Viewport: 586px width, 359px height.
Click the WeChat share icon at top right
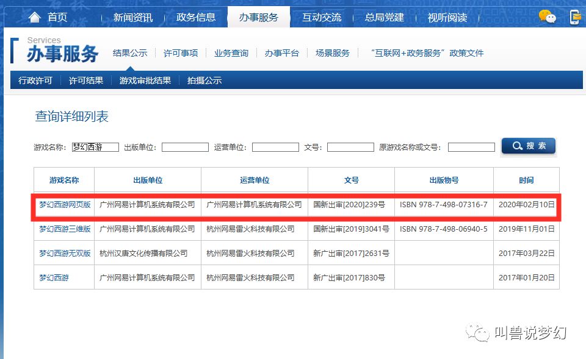click(x=548, y=17)
